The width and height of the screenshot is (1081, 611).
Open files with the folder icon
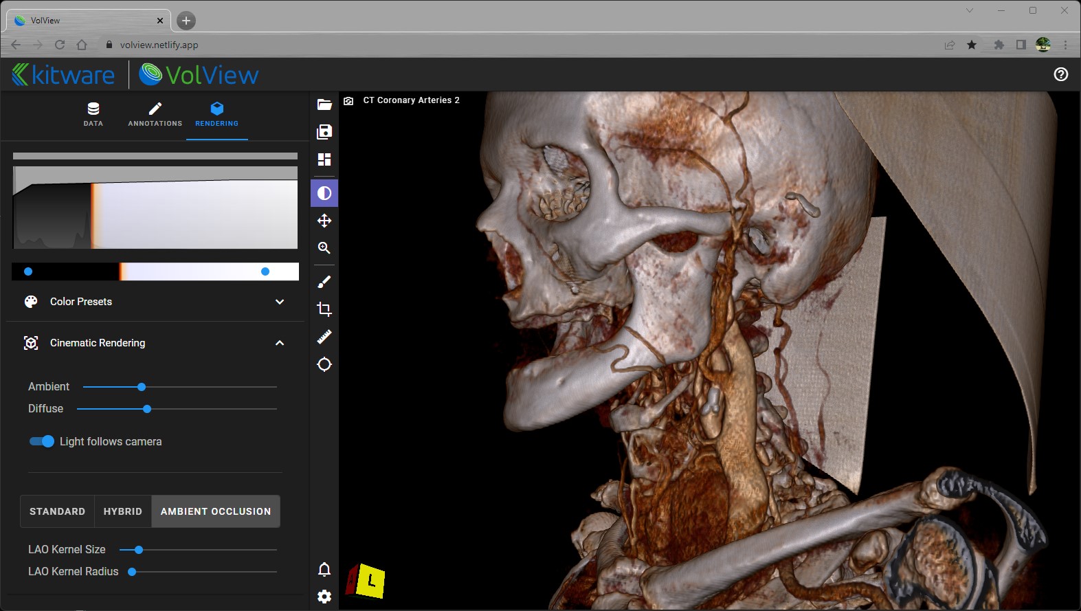(x=324, y=104)
